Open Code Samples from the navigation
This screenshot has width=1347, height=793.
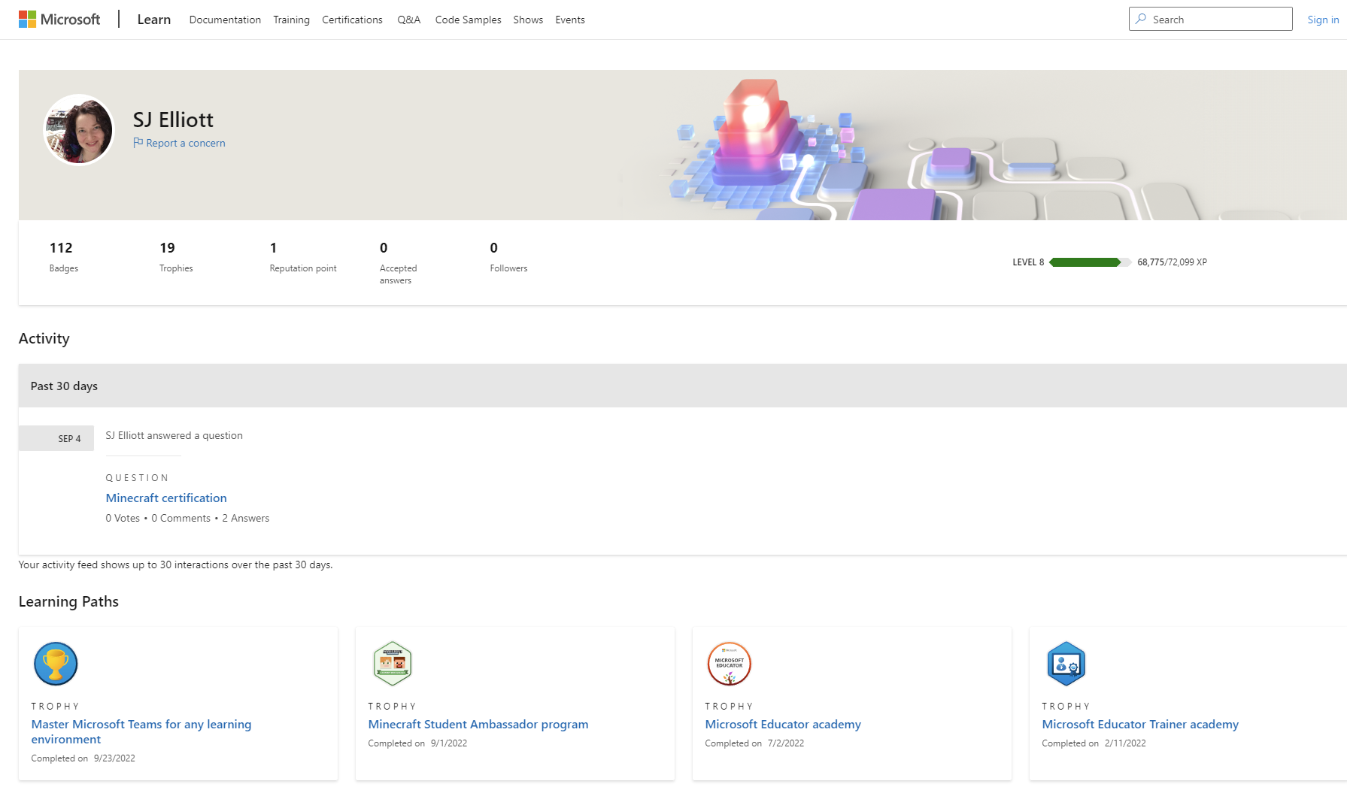pyautogui.click(x=467, y=20)
